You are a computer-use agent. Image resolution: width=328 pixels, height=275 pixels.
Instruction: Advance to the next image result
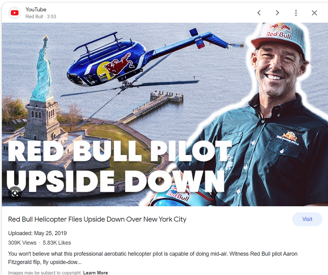277,13
